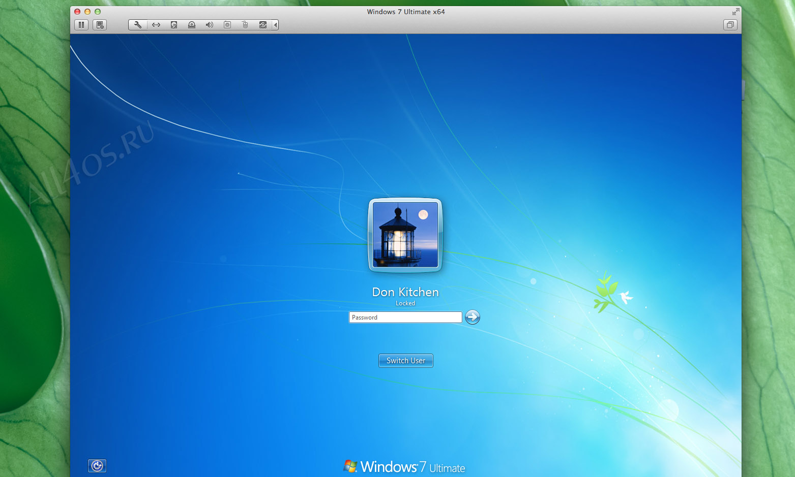Viewport: 795px width, 477px height.
Task: Click the USB mouse device icon
Action: tap(245, 25)
